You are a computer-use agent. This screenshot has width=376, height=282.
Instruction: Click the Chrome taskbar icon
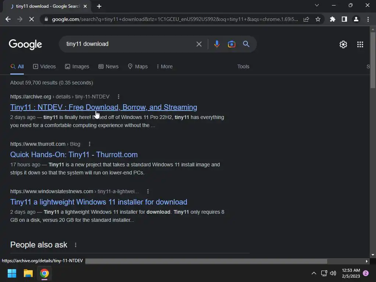[44, 273]
